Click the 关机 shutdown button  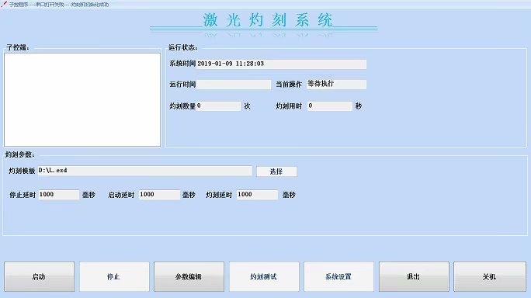pos(490,276)
